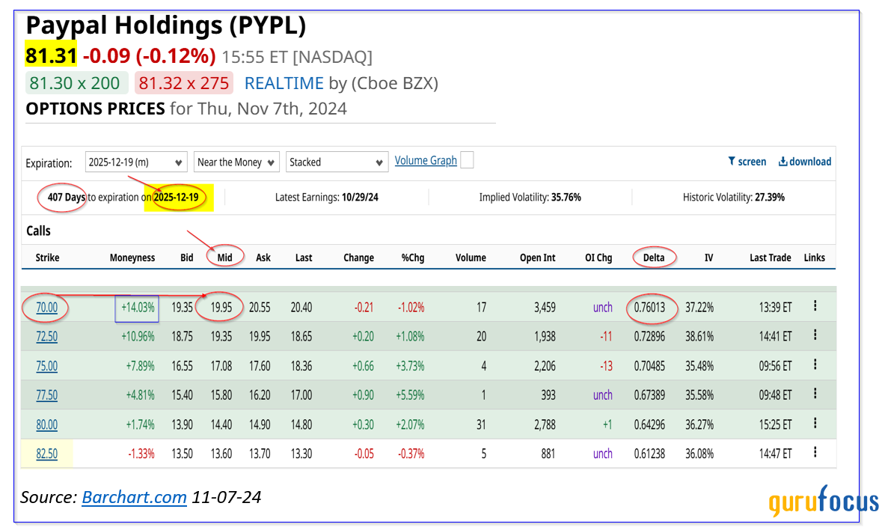
Task: Click the screen filter option
Action: 747,162
